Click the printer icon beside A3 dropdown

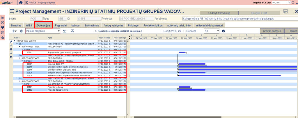(223, 31)
